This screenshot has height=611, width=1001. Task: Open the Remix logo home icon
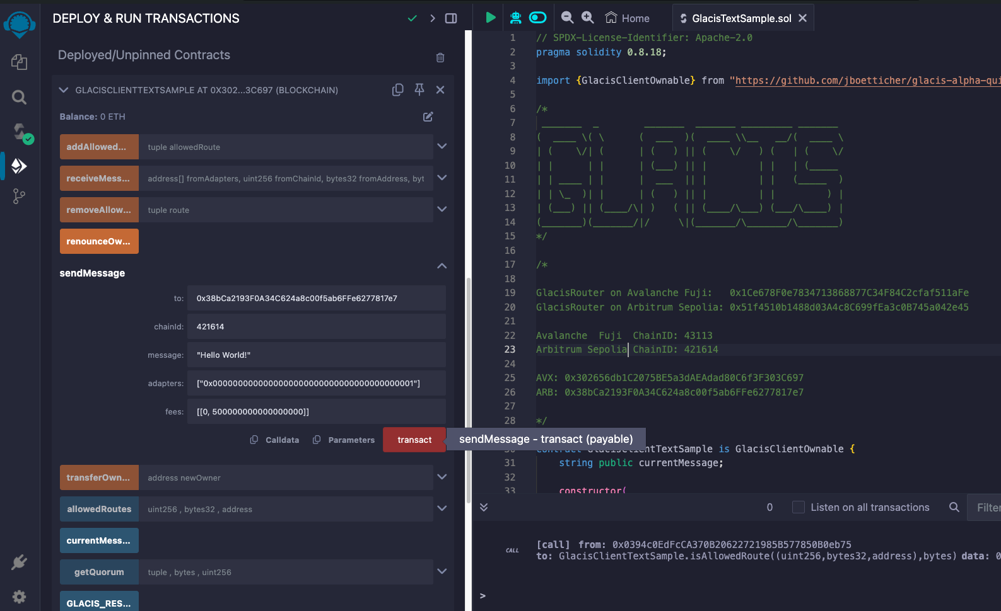(20, 25)
